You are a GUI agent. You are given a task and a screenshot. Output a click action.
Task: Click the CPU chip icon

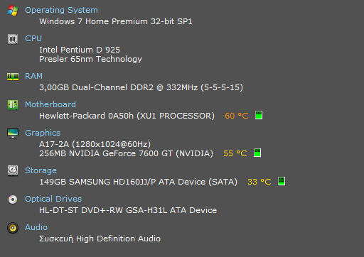point(13,39)
